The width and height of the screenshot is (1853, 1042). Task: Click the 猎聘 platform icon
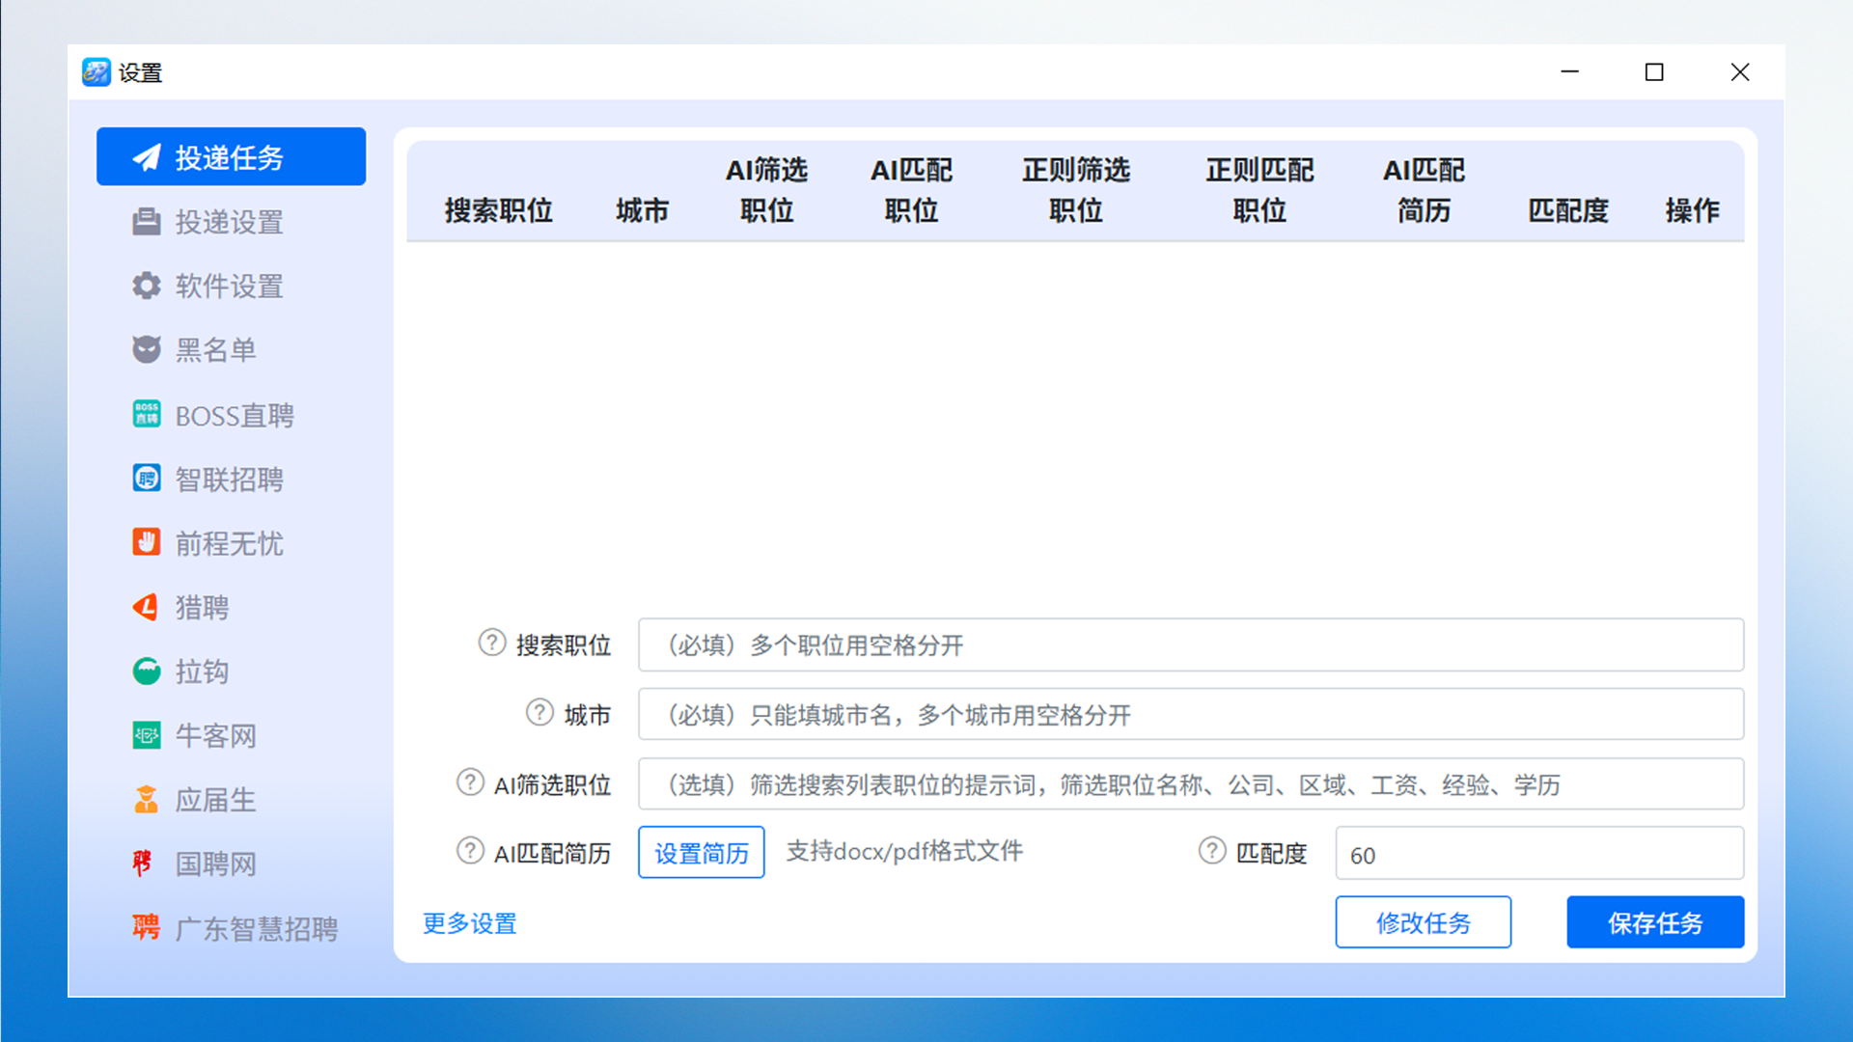[147, 607]
